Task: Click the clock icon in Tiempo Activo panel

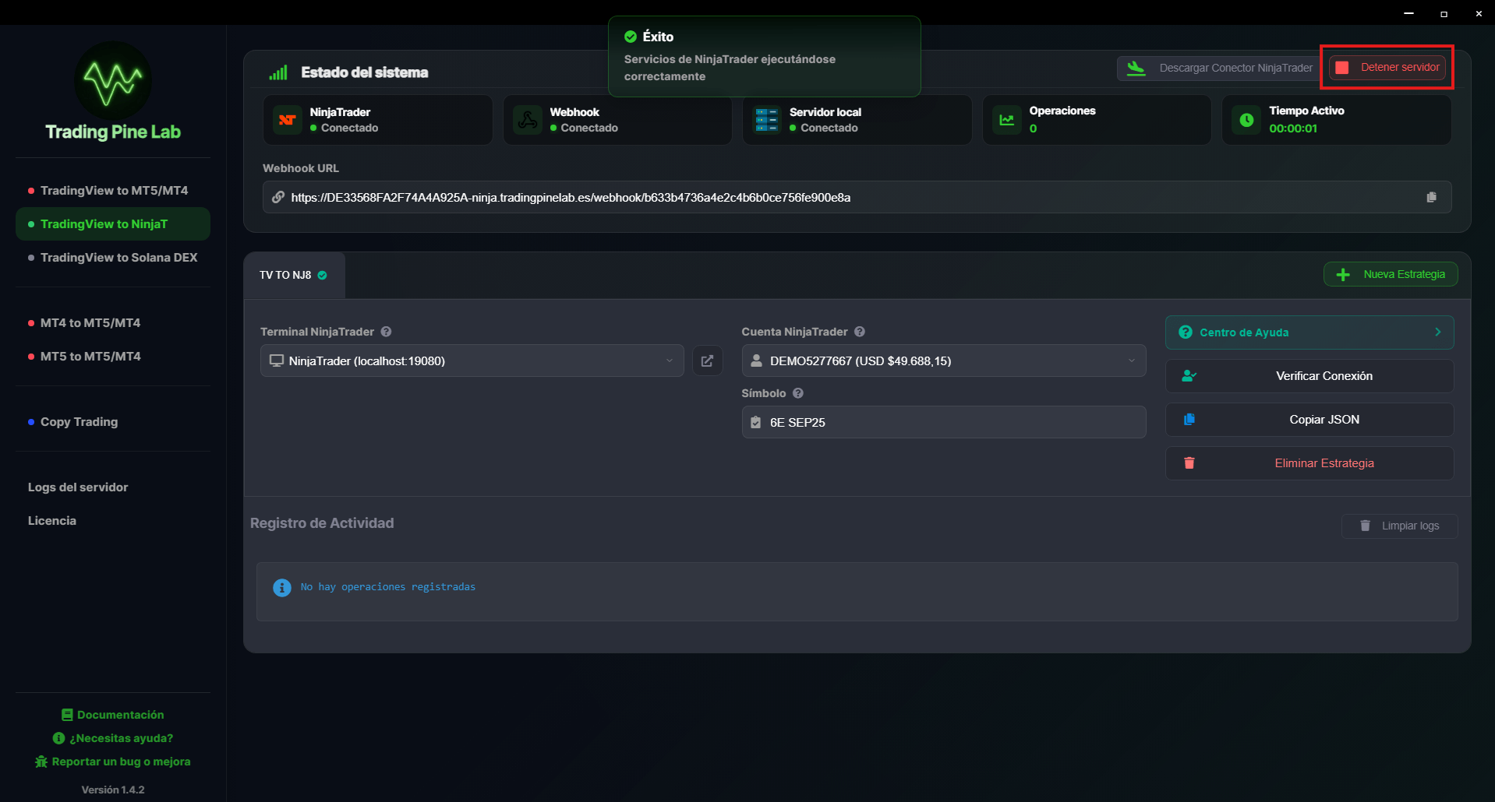Action: [1246, 119]
